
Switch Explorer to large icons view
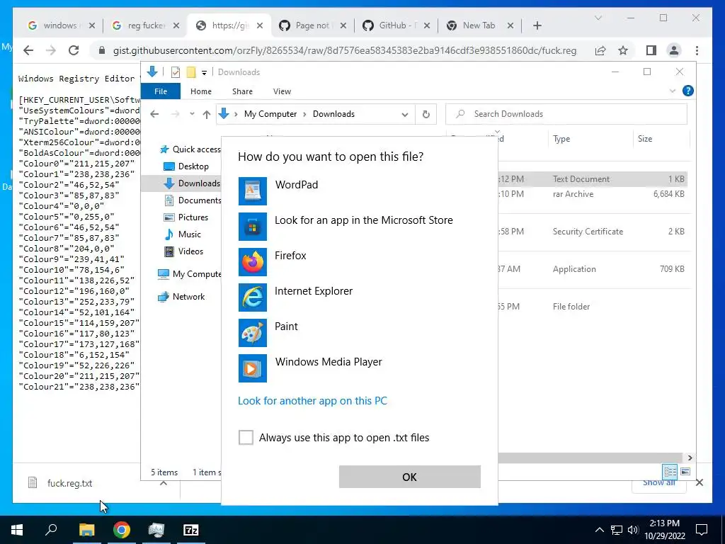pyautogui.click(x=685, y=471)
